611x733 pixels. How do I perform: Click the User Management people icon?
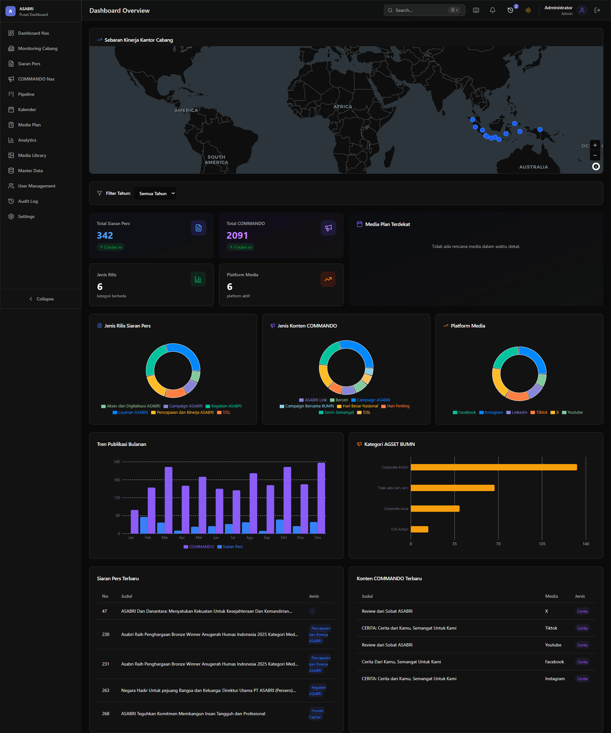[x=11, y=186]
